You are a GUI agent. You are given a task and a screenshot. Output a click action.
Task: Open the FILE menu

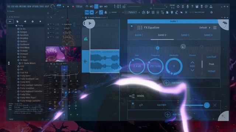coord(9,7)
